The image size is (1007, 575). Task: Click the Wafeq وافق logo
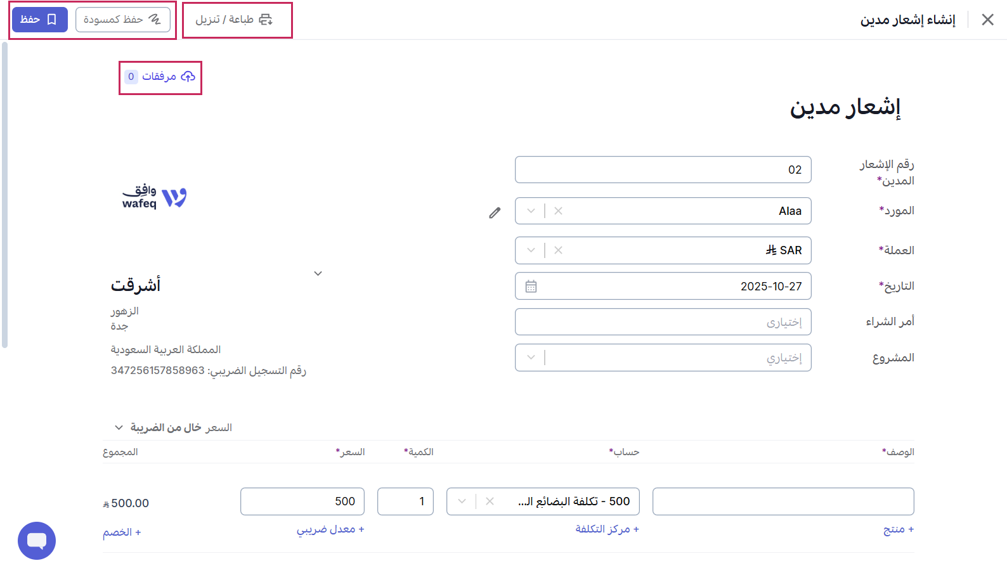coord(153,197)
